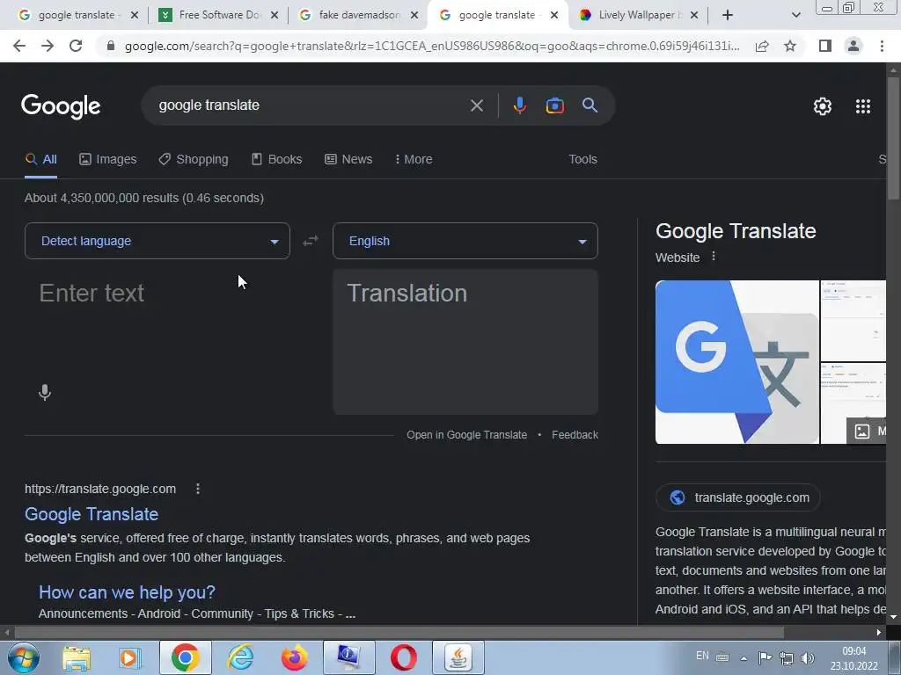
Task: Open the Google Translate result title
Action: (x=92, y=514)
